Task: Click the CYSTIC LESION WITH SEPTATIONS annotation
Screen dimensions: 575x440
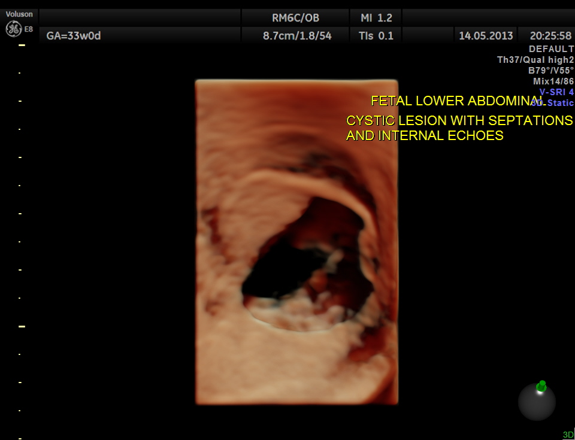Action: coord(459,120)
